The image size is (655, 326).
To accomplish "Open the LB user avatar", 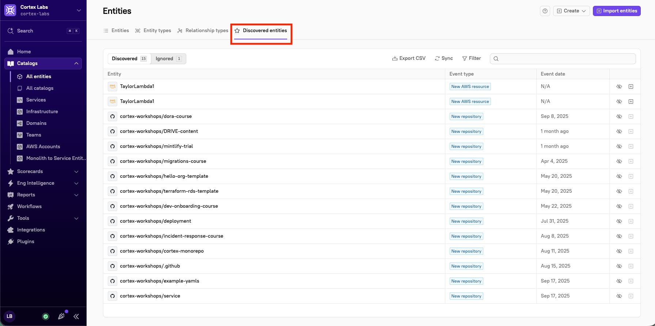I will click(x=9, y=317).
